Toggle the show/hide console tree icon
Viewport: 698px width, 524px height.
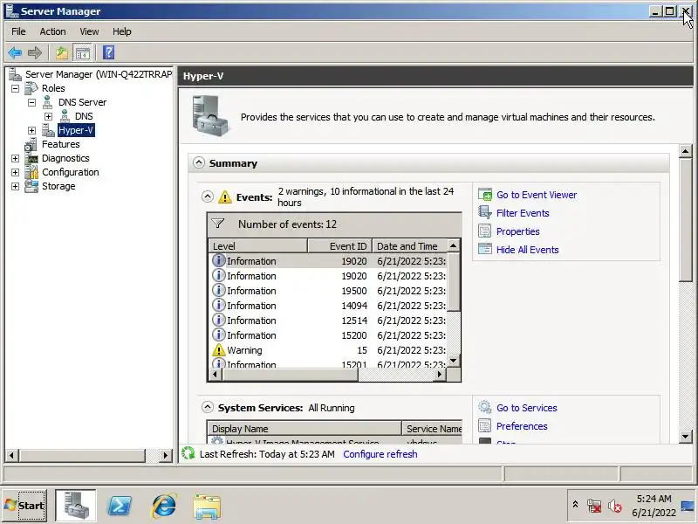click(x=82, y=53)
